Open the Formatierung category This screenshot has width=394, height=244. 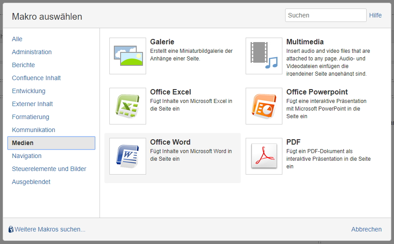coord(30,117)
